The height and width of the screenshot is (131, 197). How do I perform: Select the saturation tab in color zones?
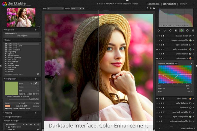click(169, 63)
